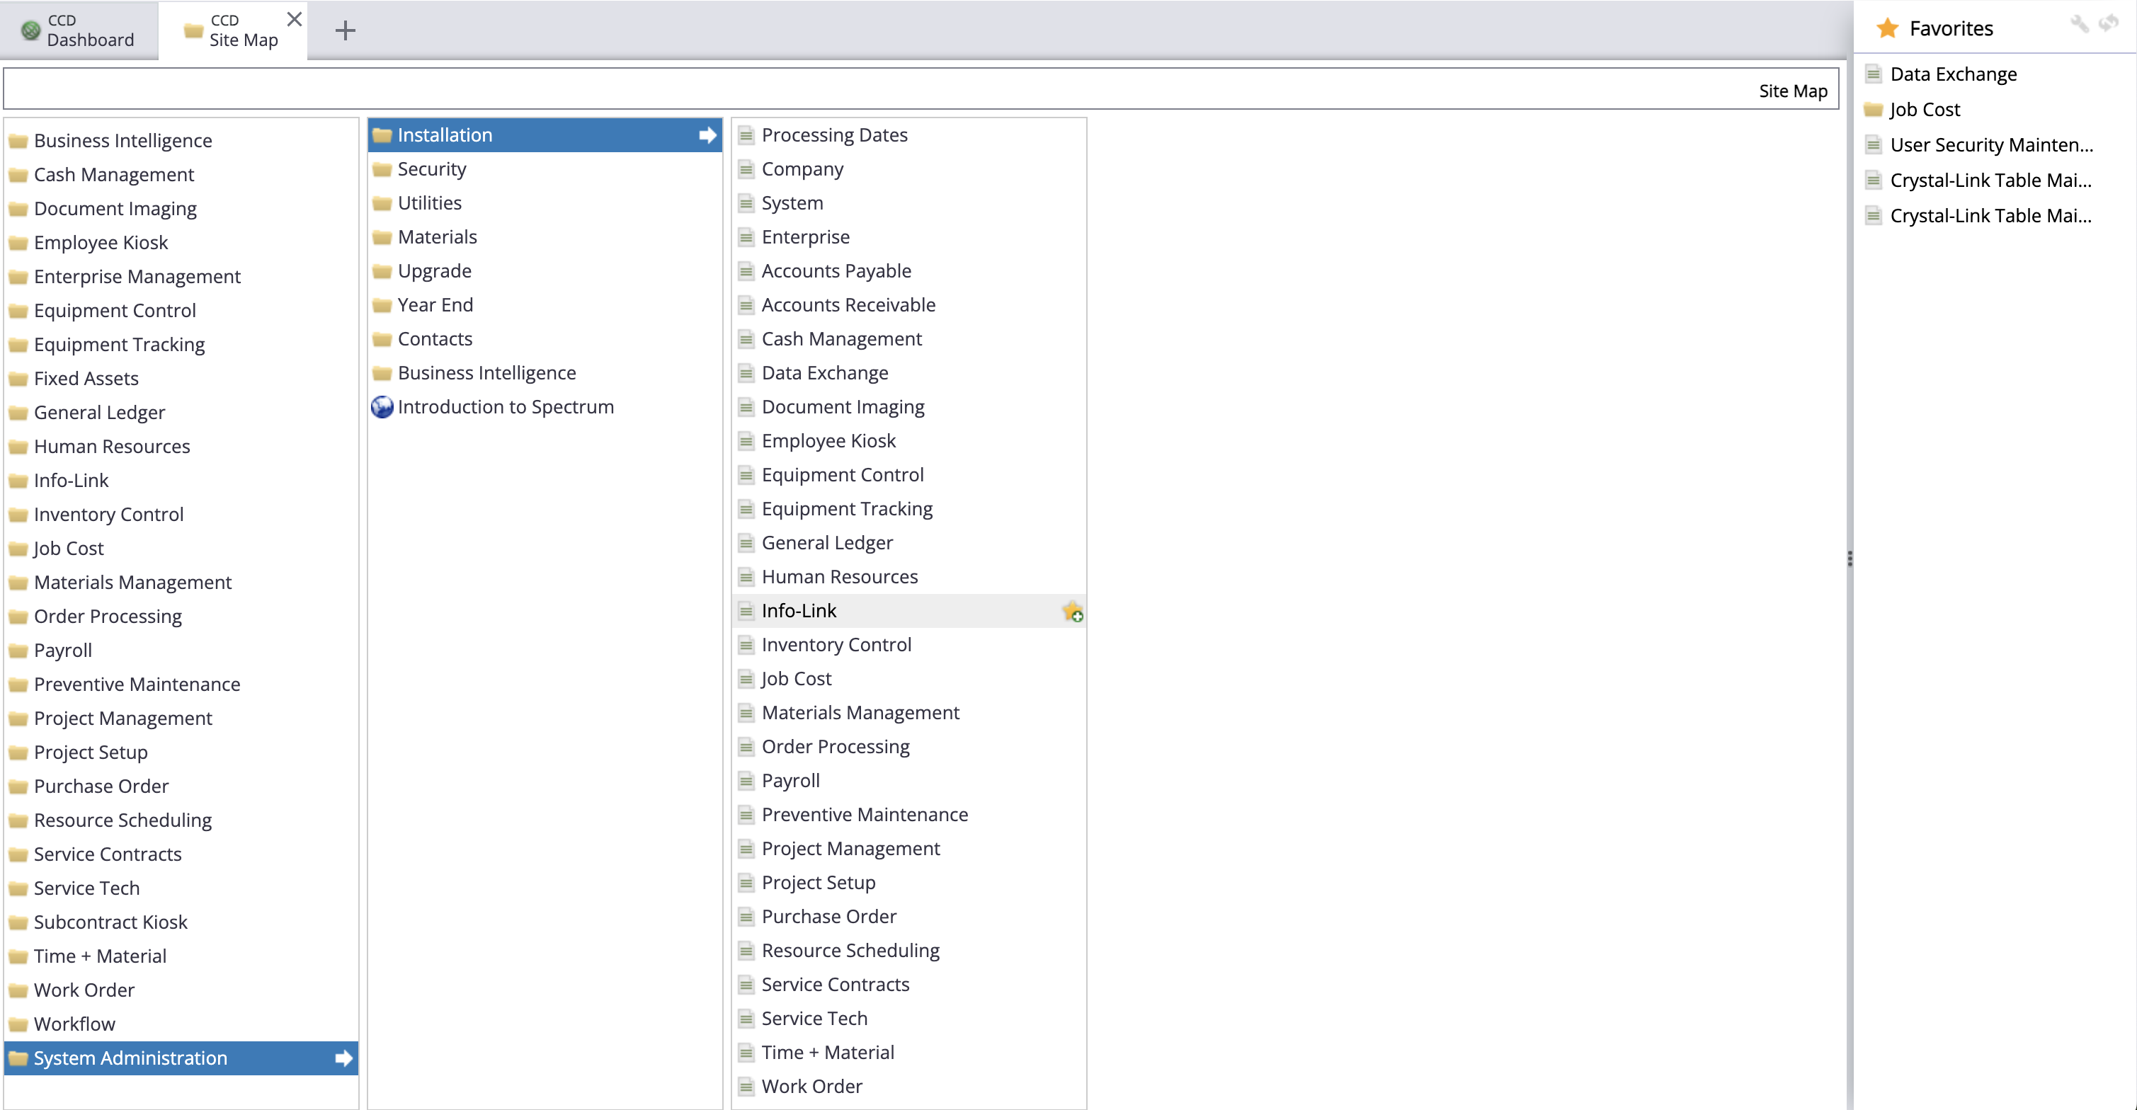Click Service Contracts document icon
The height and width of the screenshot is (1110, 2137).
(x=746, y=985)
